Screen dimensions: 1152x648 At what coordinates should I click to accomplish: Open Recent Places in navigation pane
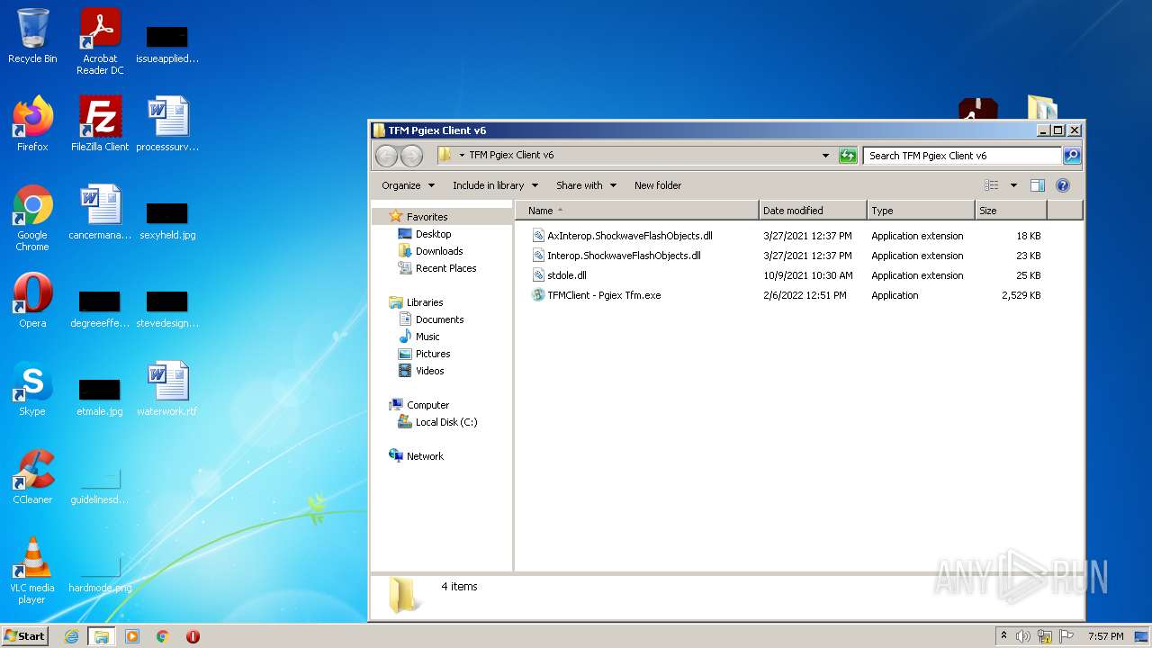pyautogui.click(x=445, y=268)
